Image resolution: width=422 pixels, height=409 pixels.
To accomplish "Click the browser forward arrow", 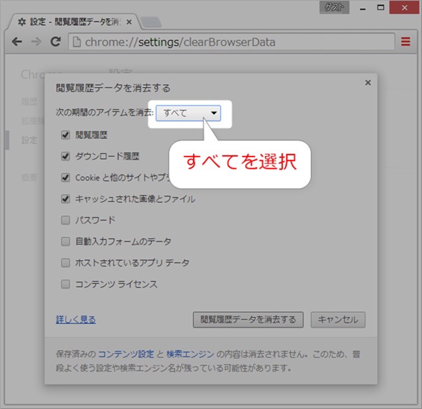I will pyautogui.click(x=36, y=42).
